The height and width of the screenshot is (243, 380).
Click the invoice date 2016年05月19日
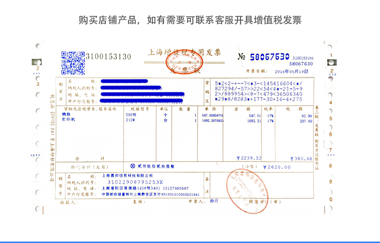pyautogui.click(x=291, y=72)
